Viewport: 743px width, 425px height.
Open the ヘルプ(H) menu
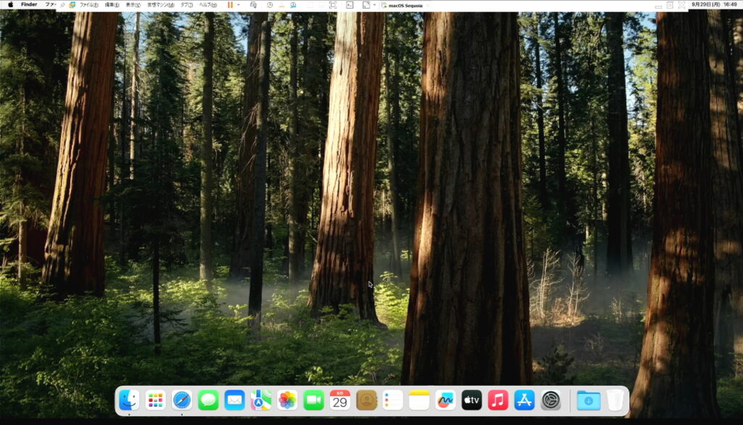point(208,4)
